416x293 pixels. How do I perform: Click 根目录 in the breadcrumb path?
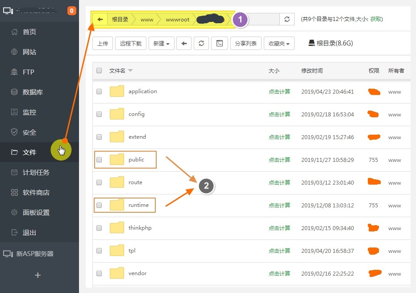[120, 20]
